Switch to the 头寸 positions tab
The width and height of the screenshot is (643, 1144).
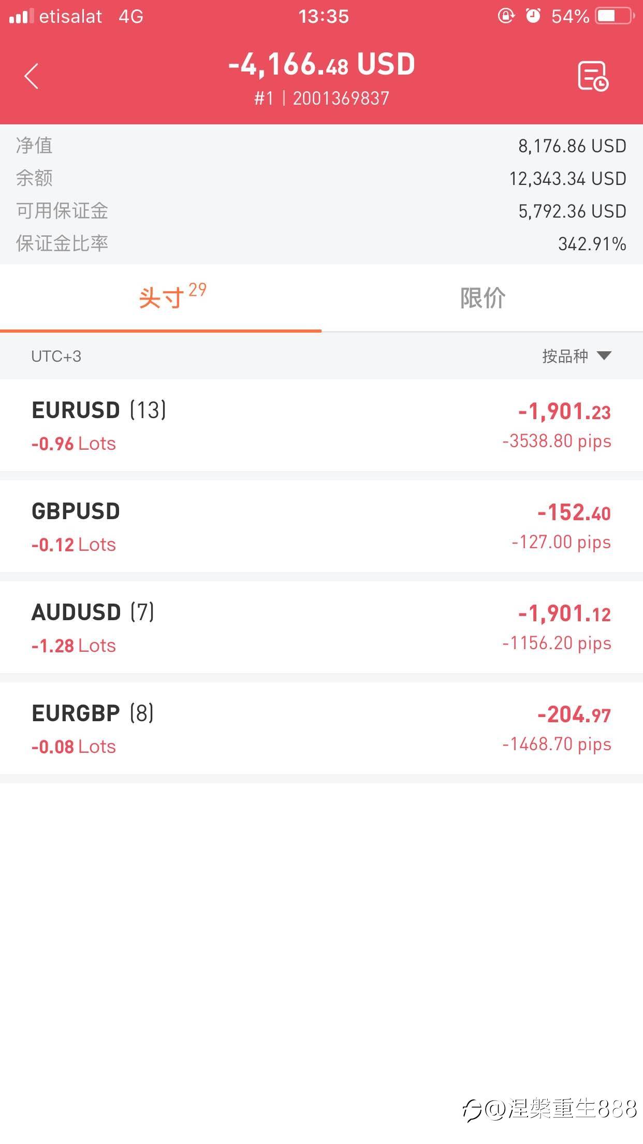coord(161,298)
